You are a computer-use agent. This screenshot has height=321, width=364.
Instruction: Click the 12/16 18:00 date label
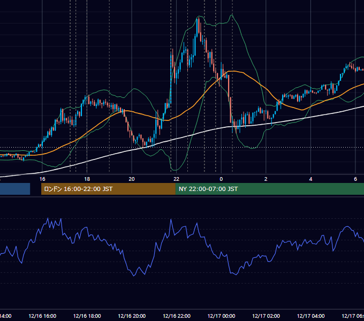[87, 316]
